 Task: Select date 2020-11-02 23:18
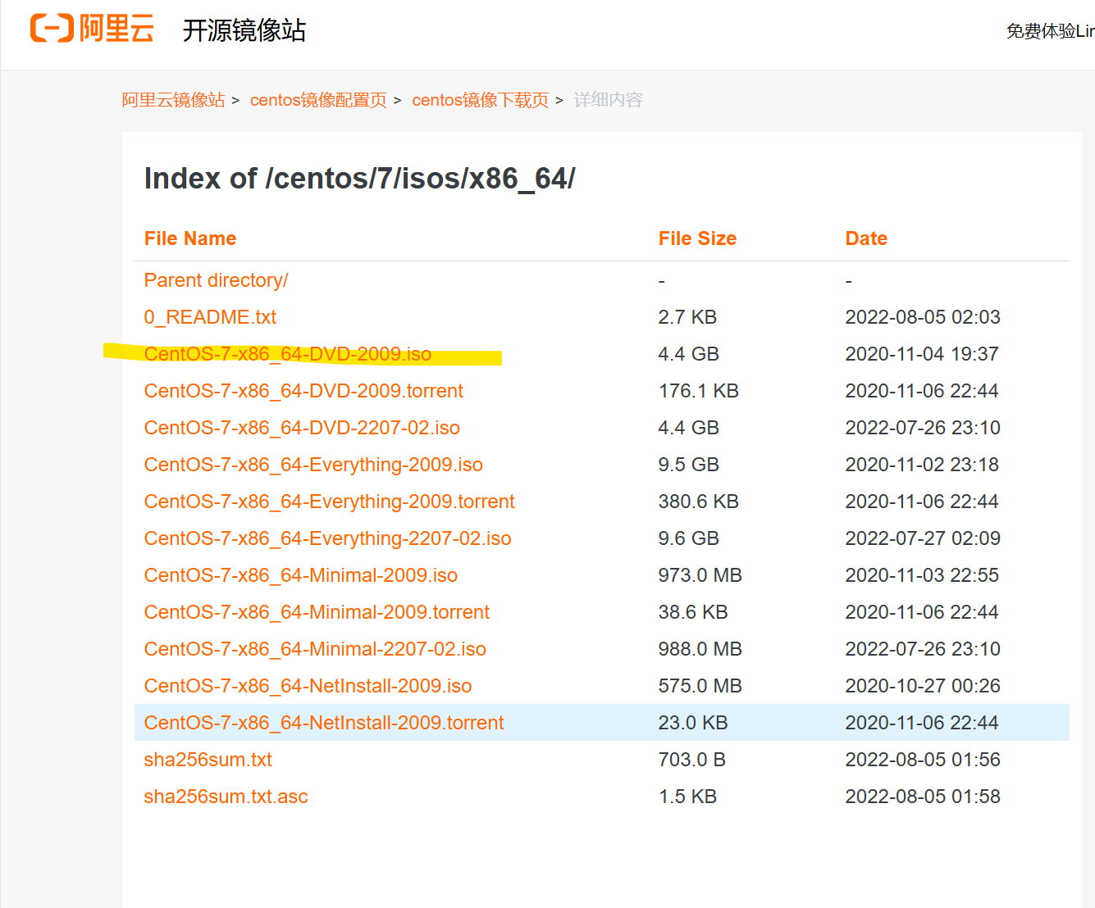click(922, 465)
